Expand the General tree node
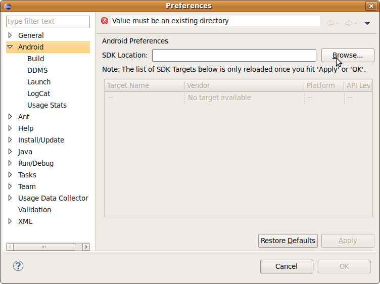The height and width of the screenshot is (284, 380). tap(10, 35)
